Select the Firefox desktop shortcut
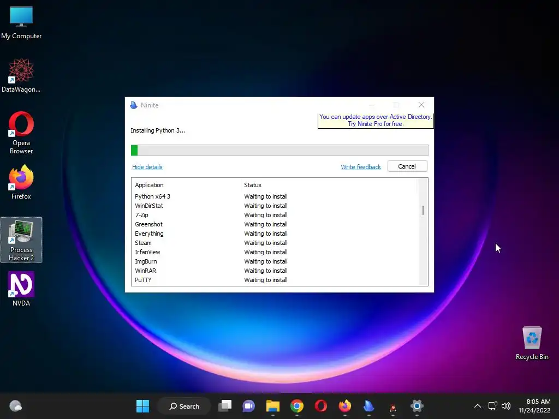This screenshot has height=419, width=559. (21, 182)
